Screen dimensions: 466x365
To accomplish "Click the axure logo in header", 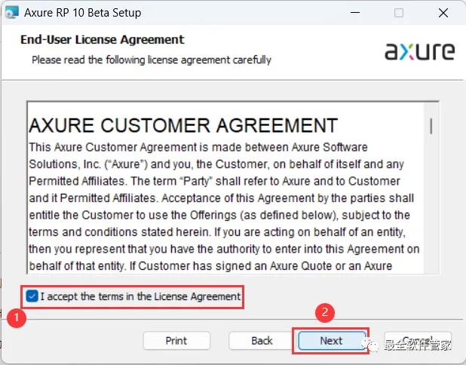I will click(x=419, y=51).
